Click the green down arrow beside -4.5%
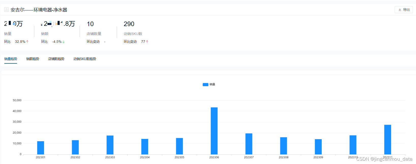This screenshot has width=416, height=164. (x=64, y=42)
